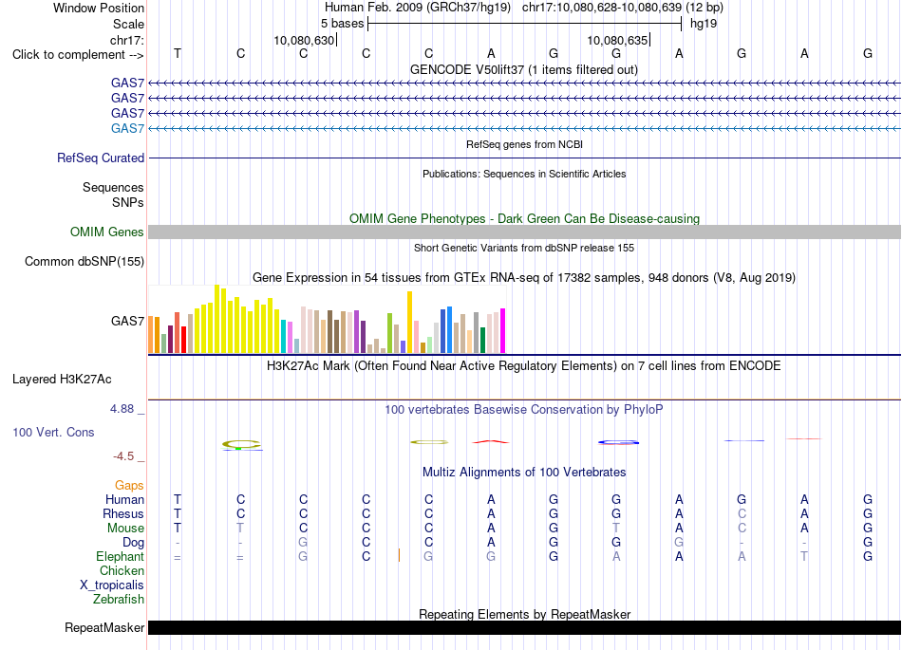Screen dimensions: 902x650
Task: Select the Zebrafish species label
Action: 119,600
